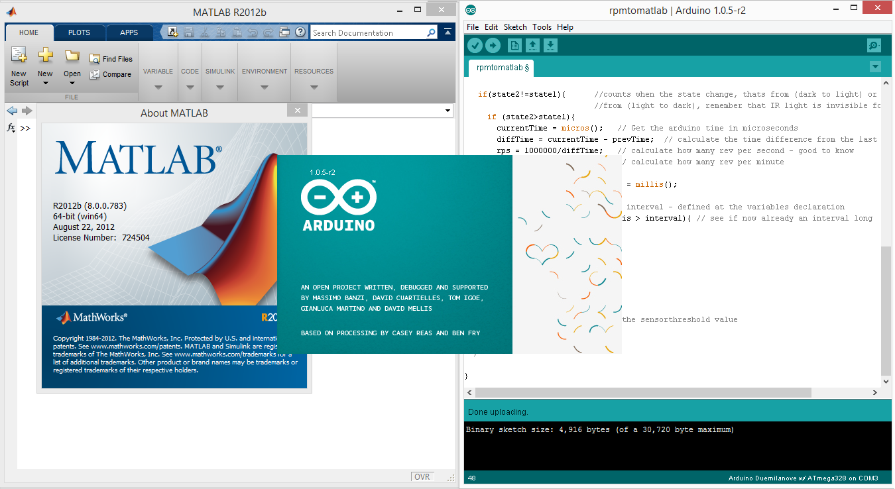Click the Arduino Open sketch up-arrow icon
This screenshot has width=895, height=489.
coord(532,45)
